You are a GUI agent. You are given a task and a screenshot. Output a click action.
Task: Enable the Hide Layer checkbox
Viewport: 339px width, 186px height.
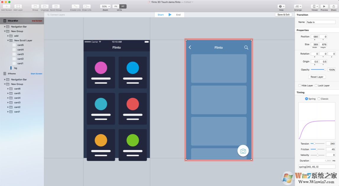pos(300,85)
